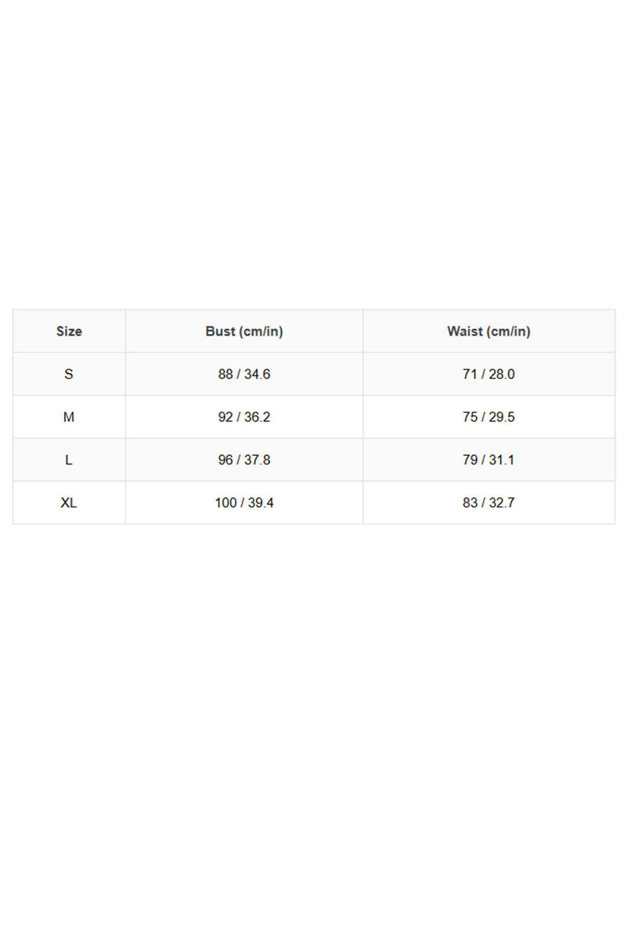
Task: Click bust value 88 / 34.6
Action: [244, 374]
